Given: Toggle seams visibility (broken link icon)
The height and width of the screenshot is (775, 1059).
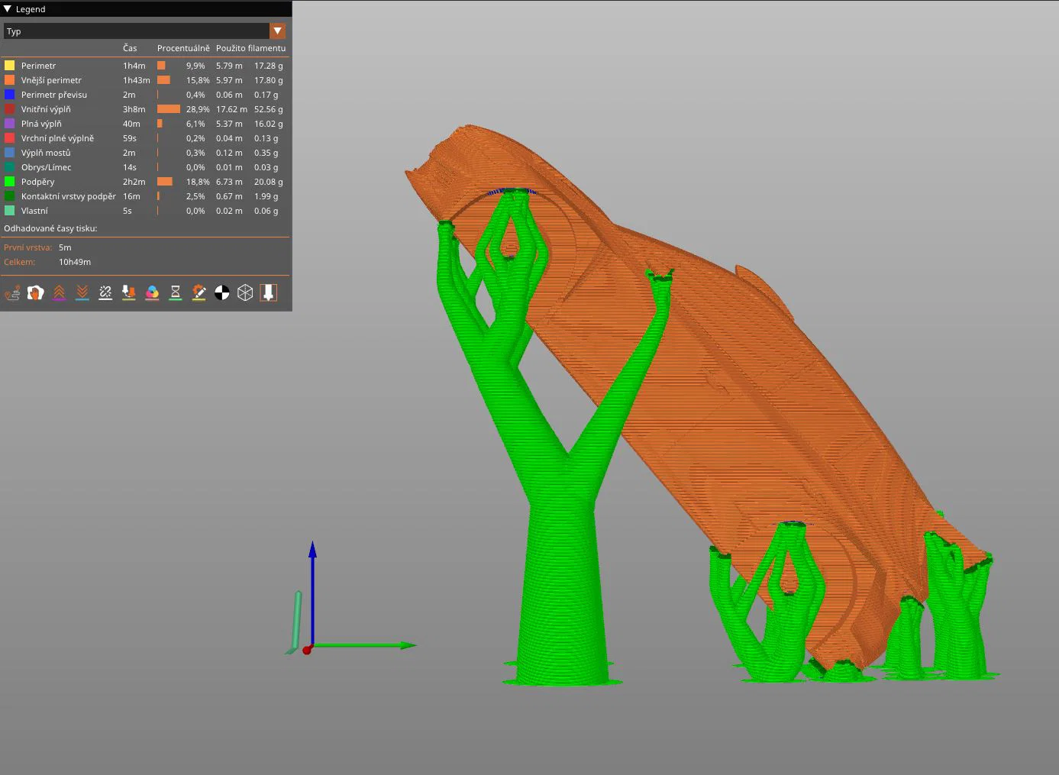Looking at the screenshot, I should point(105,292).
